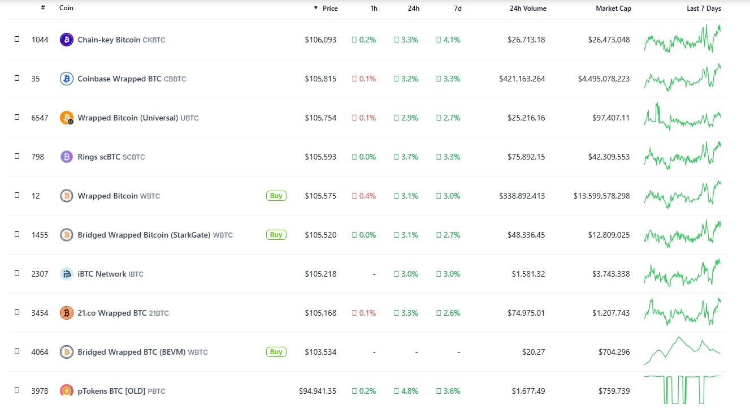Sort by the 24h Volume column header
Screen dimensions: 750x409
528,8
